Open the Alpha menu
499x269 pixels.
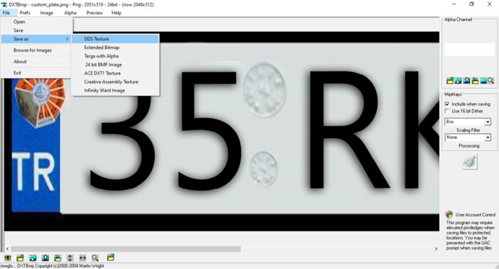tap(70, 13)
